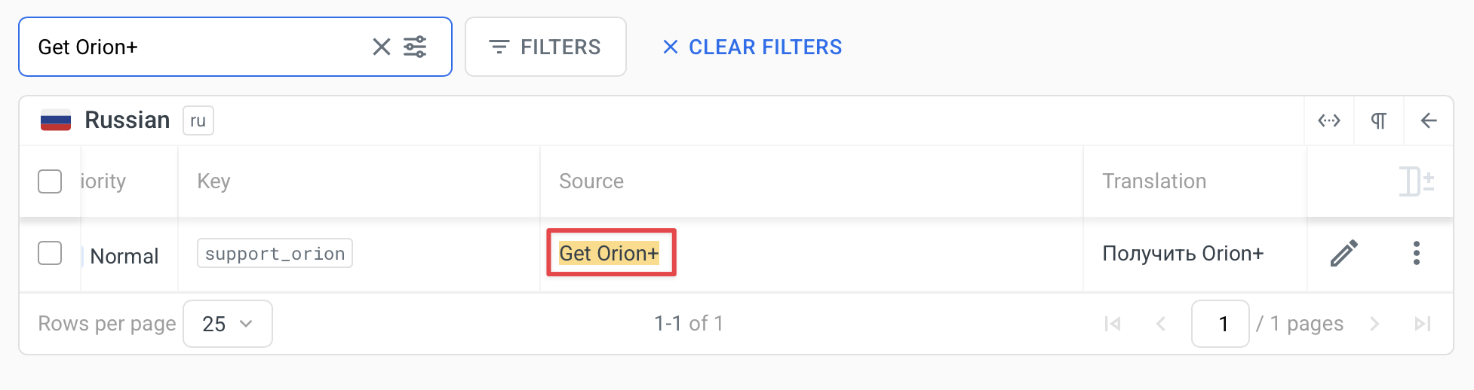Click the search input field

click(x=196, y=47)
